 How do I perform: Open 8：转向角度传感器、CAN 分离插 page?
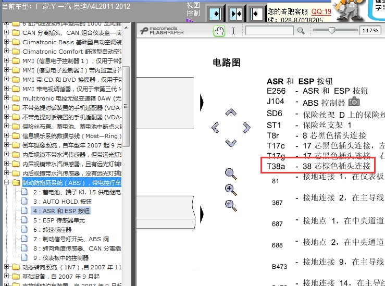77,248
